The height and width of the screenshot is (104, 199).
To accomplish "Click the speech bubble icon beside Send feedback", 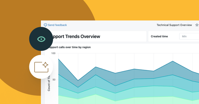I will pos(45,25).
